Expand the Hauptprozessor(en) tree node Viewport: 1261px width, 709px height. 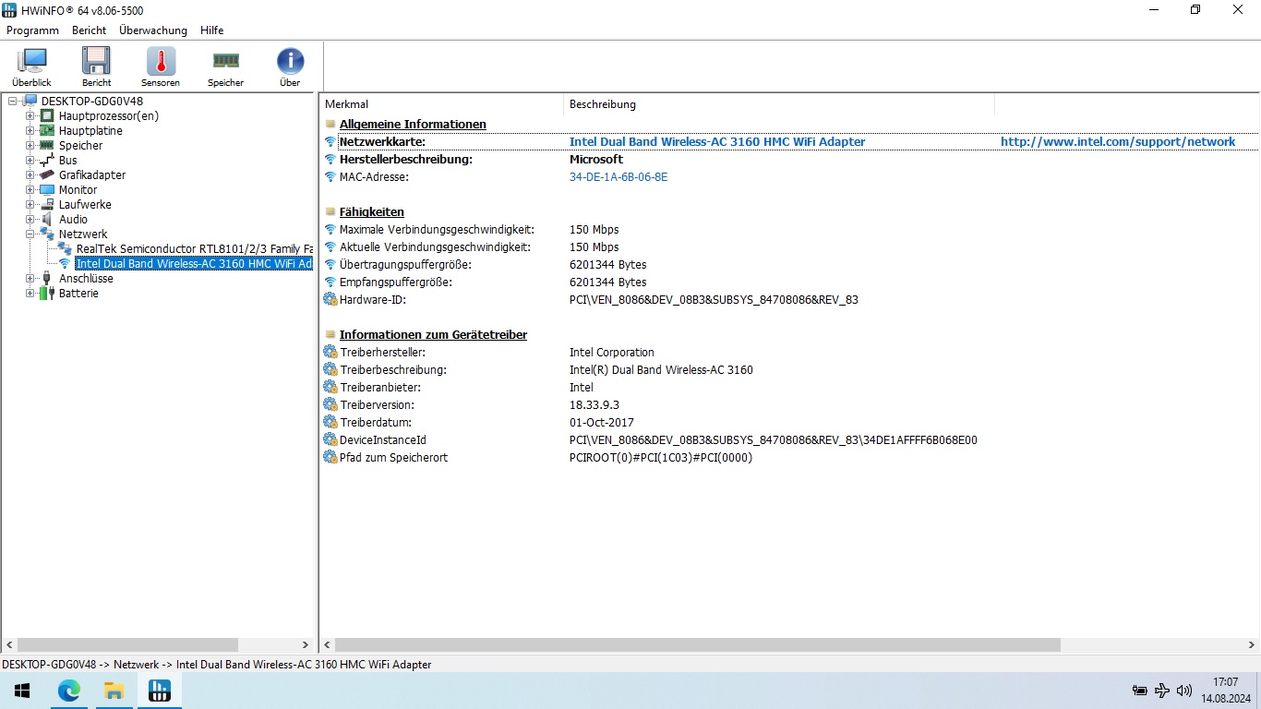point(30,116)
